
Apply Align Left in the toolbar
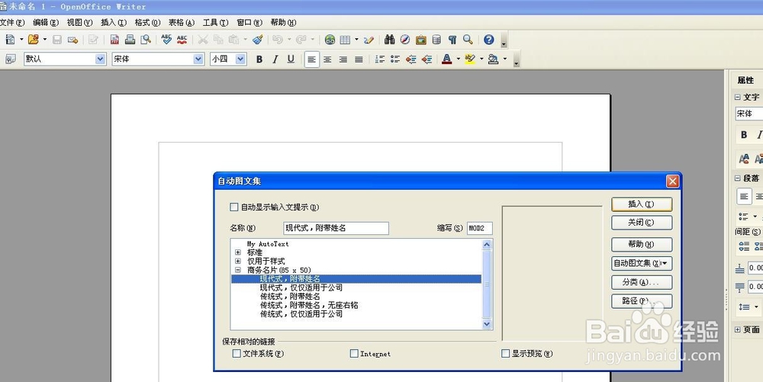pos(312,59)
